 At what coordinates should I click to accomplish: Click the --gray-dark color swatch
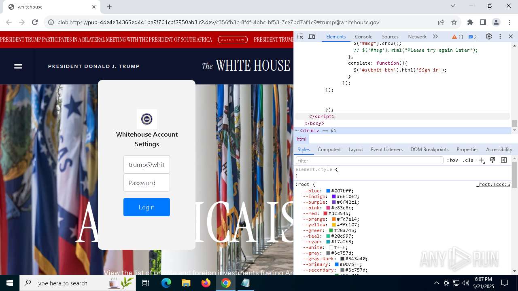point(342,259)
